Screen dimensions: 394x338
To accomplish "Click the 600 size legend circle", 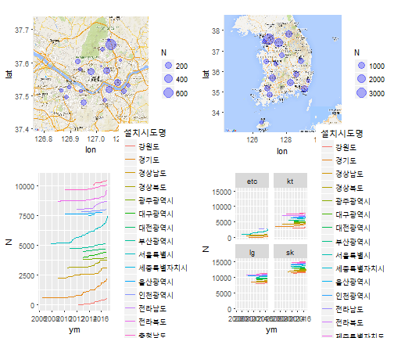I will tap(168, 92).
